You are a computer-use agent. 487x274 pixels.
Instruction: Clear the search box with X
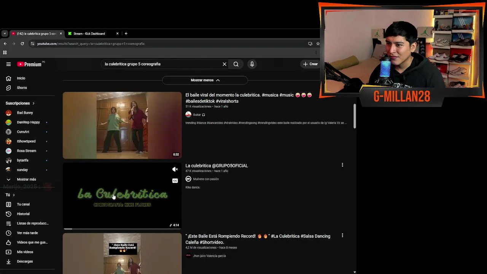(x=224, y=64)
